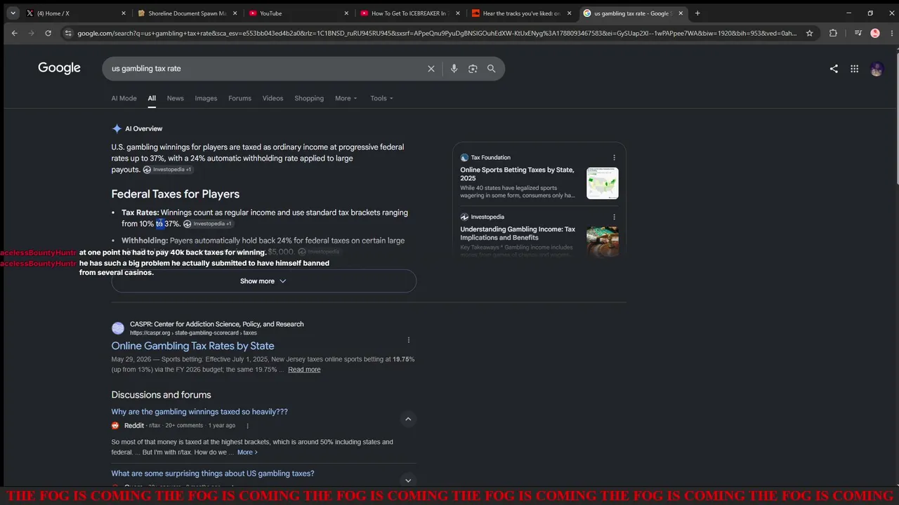The image size is (899, 505).
Task: Open 'Understanding Gambling Income' Investopedia article
Action: [518, 234]
